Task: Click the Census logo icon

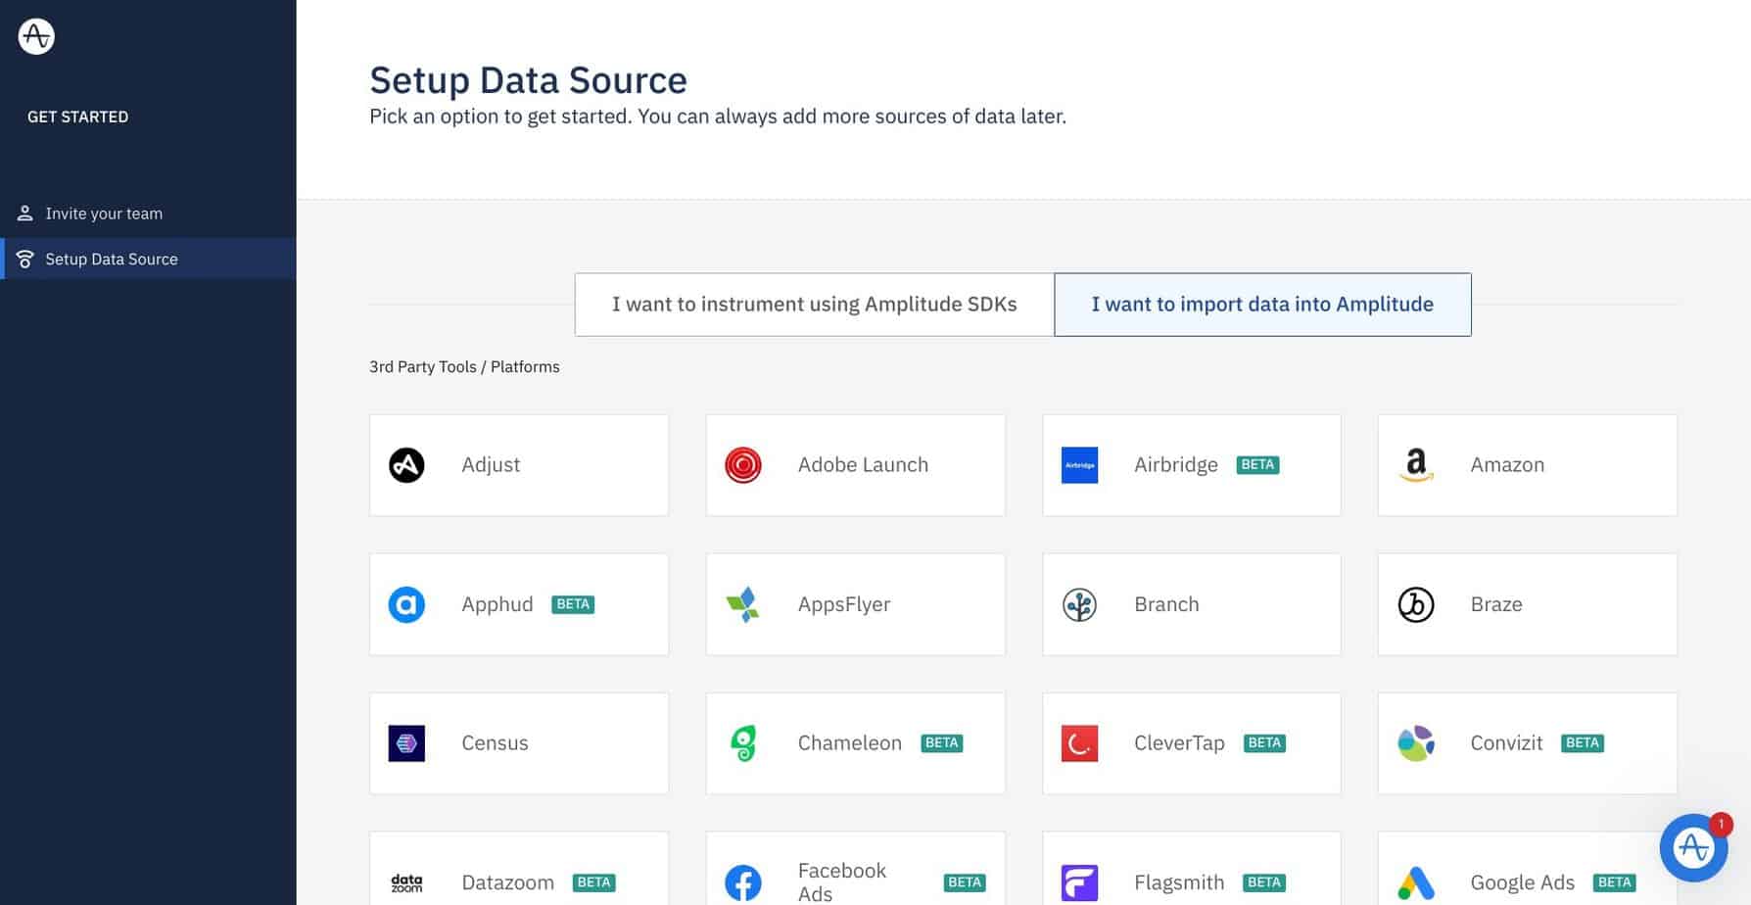Action: point(406,743)
